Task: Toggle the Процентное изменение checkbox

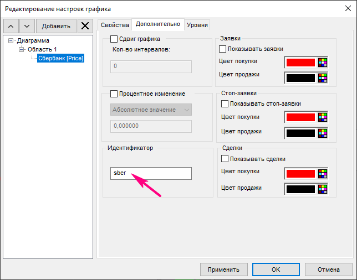Action: coord(114,94)
